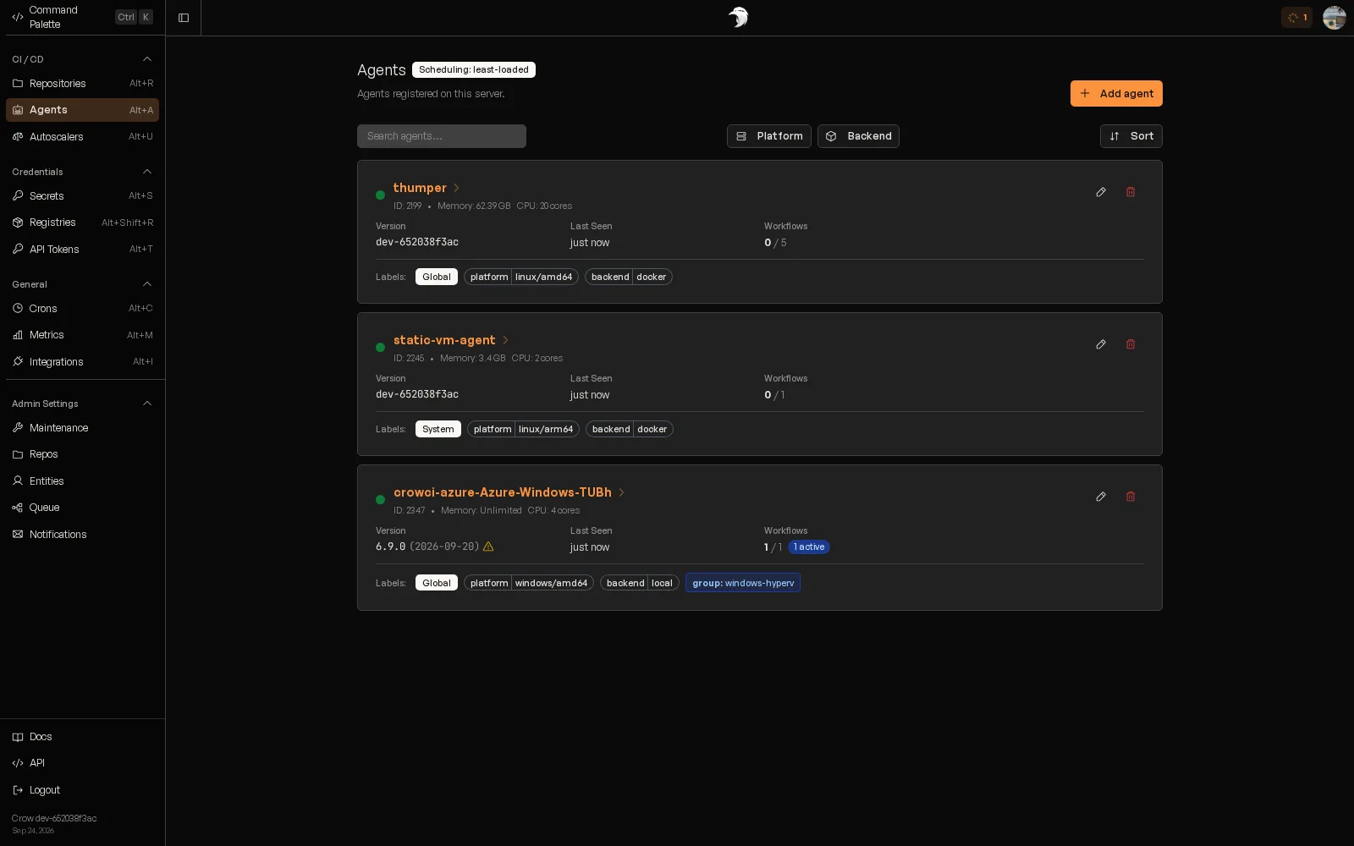Edit the crowci-azure-Azure-Windows-TUBh agent pencil
Image resolution: width=1354 pixels, height=846 pixels.
coord(1101,497)
